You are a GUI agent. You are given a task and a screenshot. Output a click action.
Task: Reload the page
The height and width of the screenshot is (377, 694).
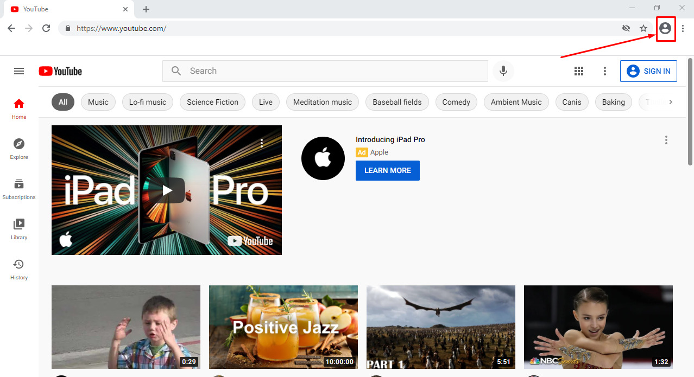[46, 28]
